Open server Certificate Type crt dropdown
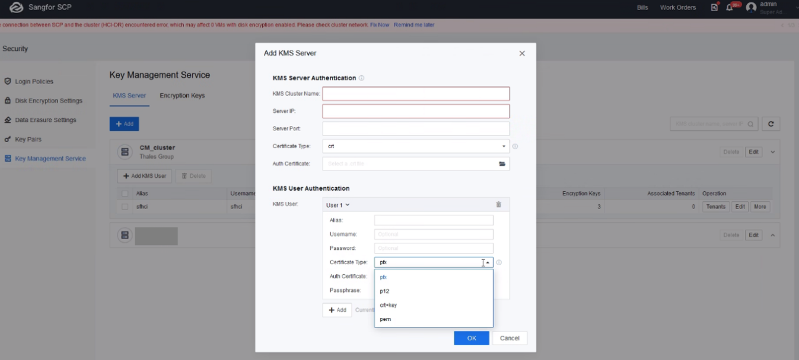This screenshot has height=360, width=799. click(415, 146)
